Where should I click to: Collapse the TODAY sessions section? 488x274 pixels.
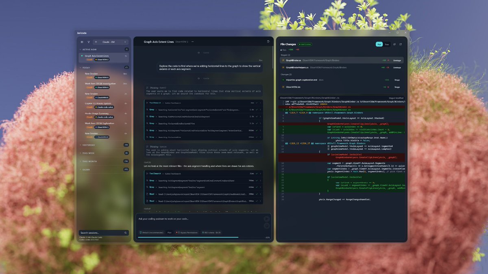(x=104, y=67)
